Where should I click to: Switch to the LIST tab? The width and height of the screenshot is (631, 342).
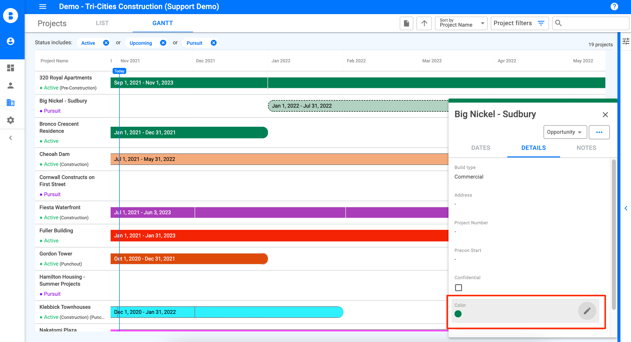[102, 23]
